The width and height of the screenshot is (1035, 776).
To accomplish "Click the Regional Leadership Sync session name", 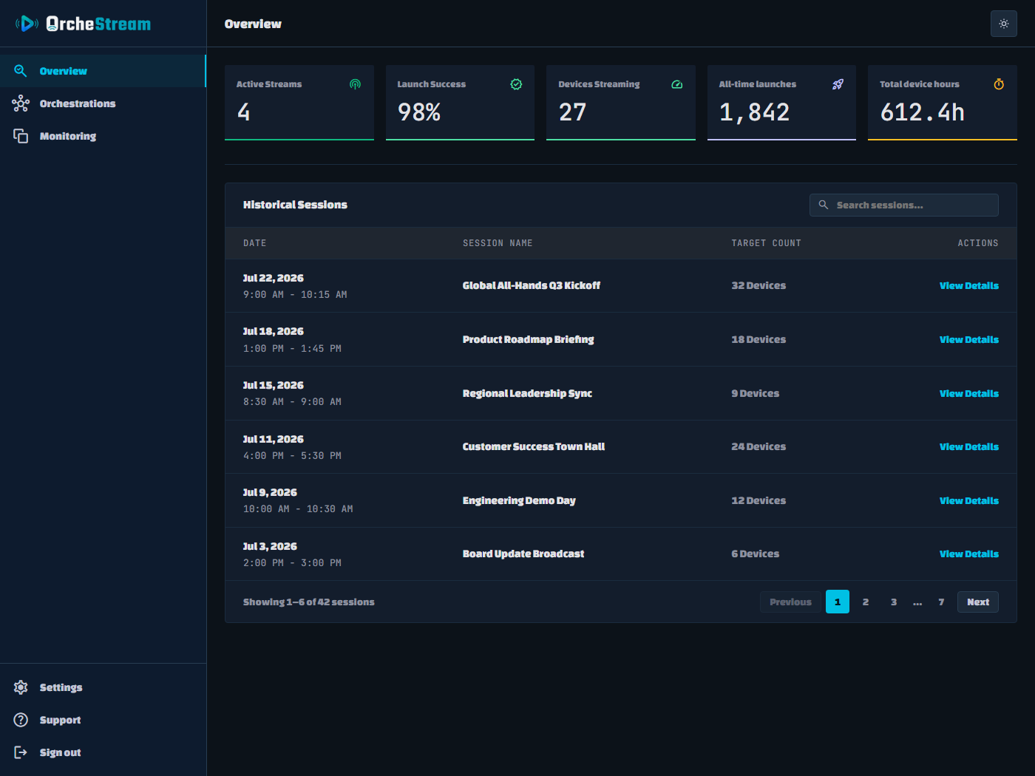I will [x=527, y=394].
